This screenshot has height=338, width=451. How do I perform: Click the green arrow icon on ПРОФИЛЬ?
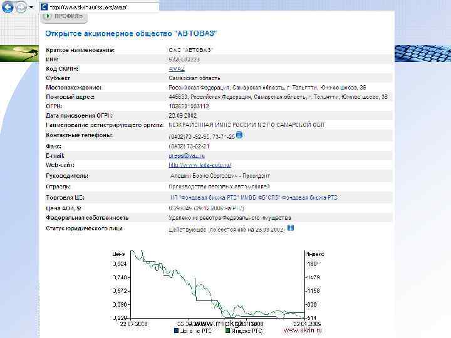(x=47, y=16)
